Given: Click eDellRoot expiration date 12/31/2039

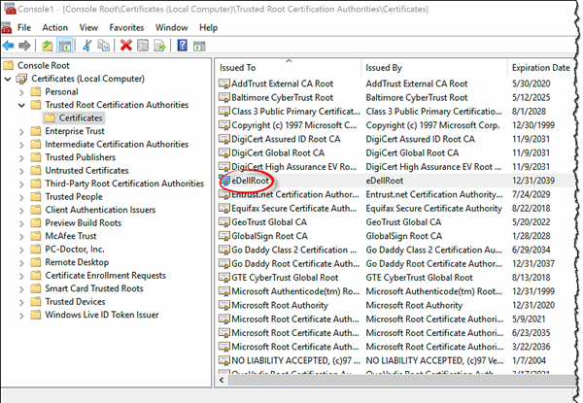Looking at the screenshot, I should click(533, 181).
